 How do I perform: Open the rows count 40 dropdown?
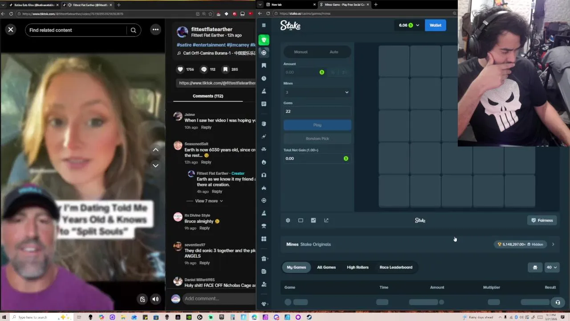click(x=551, y=267)
